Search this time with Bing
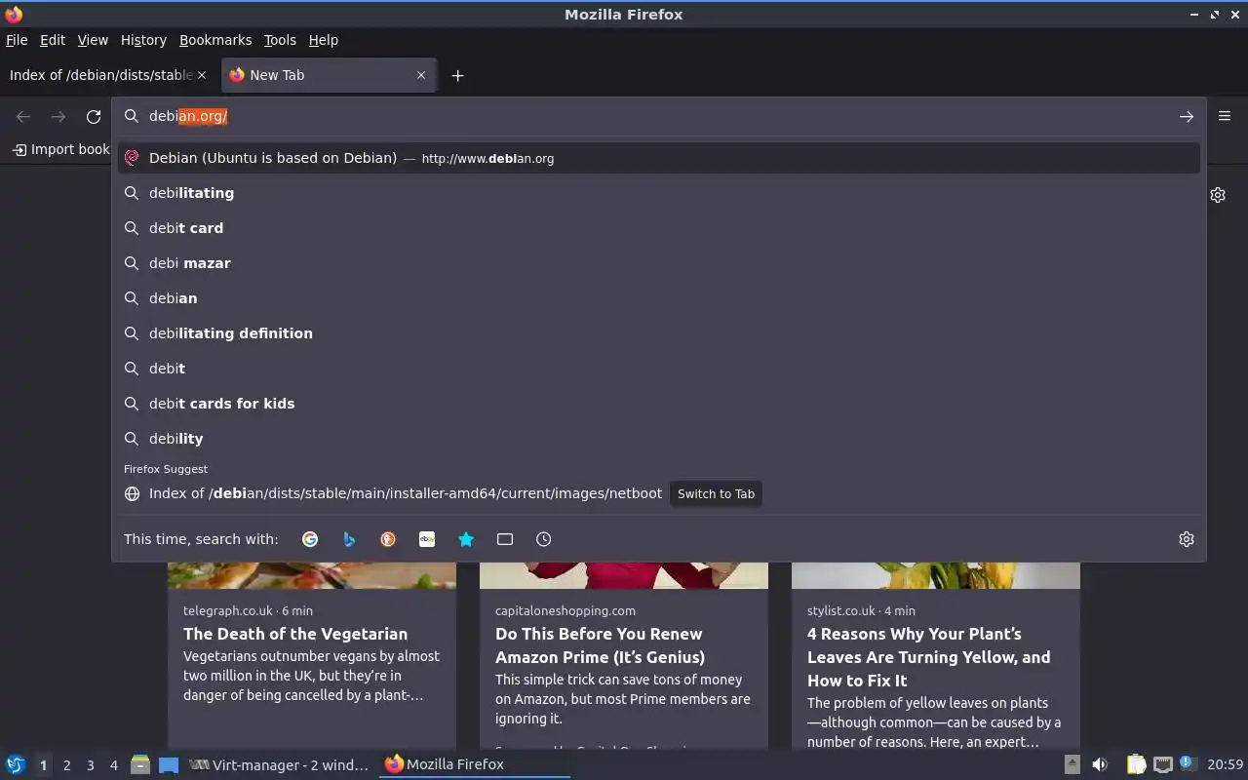 point(349,539)
